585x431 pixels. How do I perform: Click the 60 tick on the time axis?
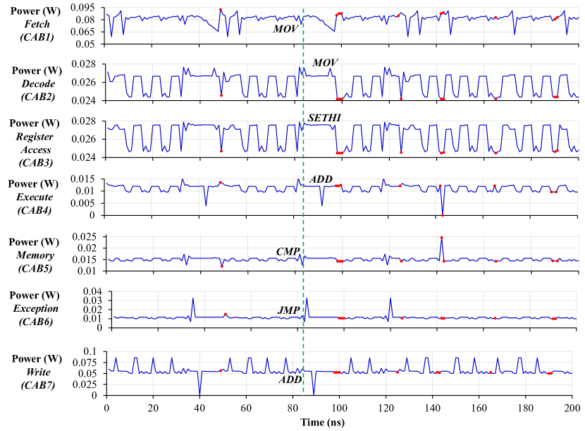(x=246, y=408)
